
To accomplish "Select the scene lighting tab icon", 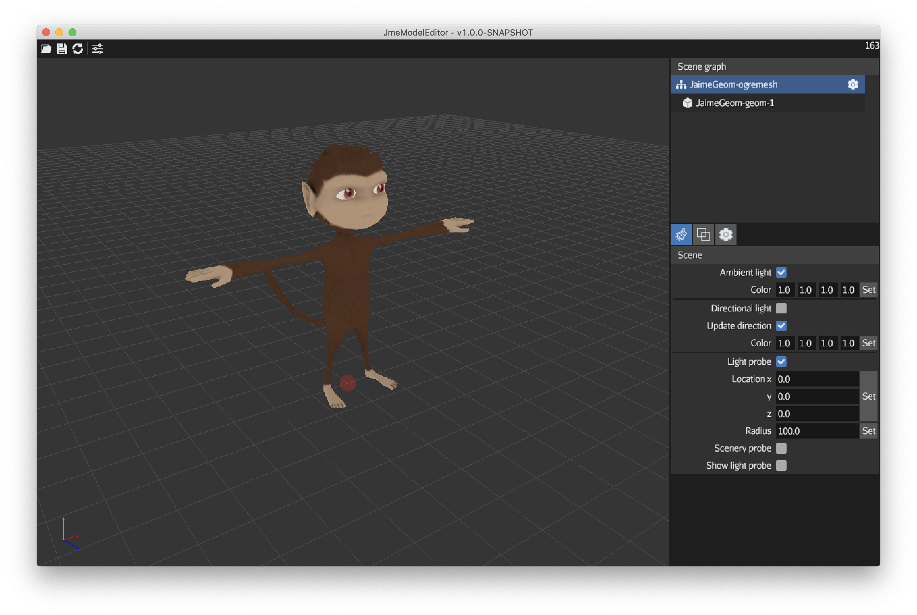I will pos(681,234).
